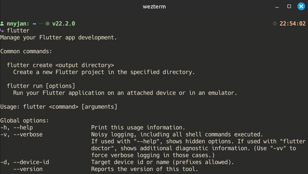Maximize the wezterm window
Screen dimensions: 308x174
[x=289, y=6]
